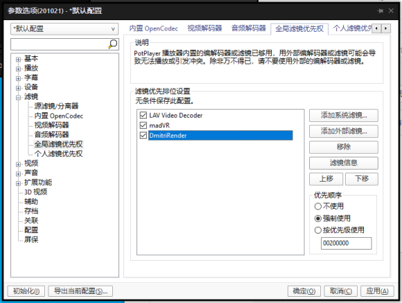This screenshot has height=303, width=402.
Task: Open 滤镜信息 filter info
Action: click(344, 163)
